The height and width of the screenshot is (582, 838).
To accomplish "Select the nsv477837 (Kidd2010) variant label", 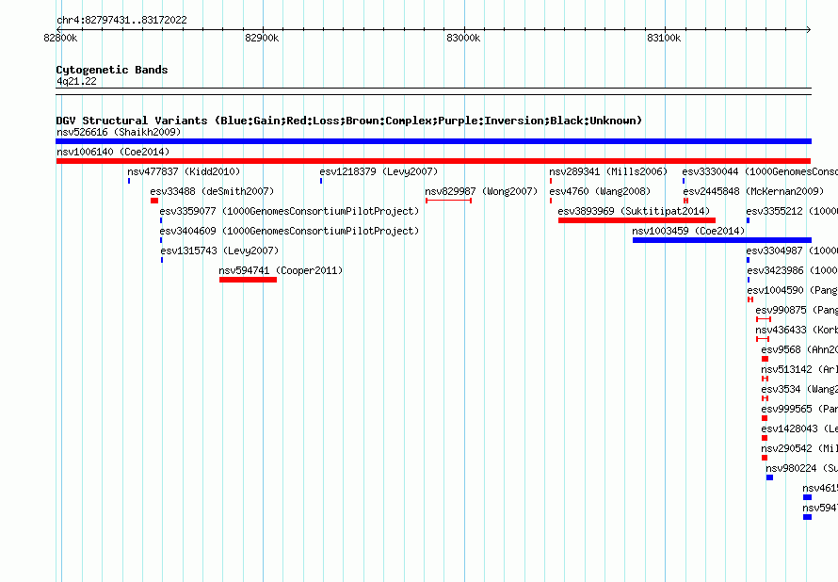I will [184, 171].
